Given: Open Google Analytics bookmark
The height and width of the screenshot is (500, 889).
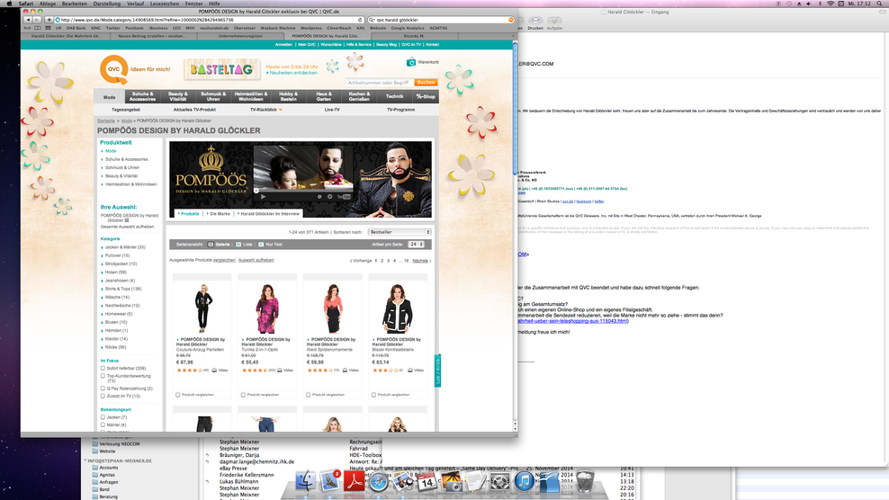Looking at the screenshot, I should (407, 28).
